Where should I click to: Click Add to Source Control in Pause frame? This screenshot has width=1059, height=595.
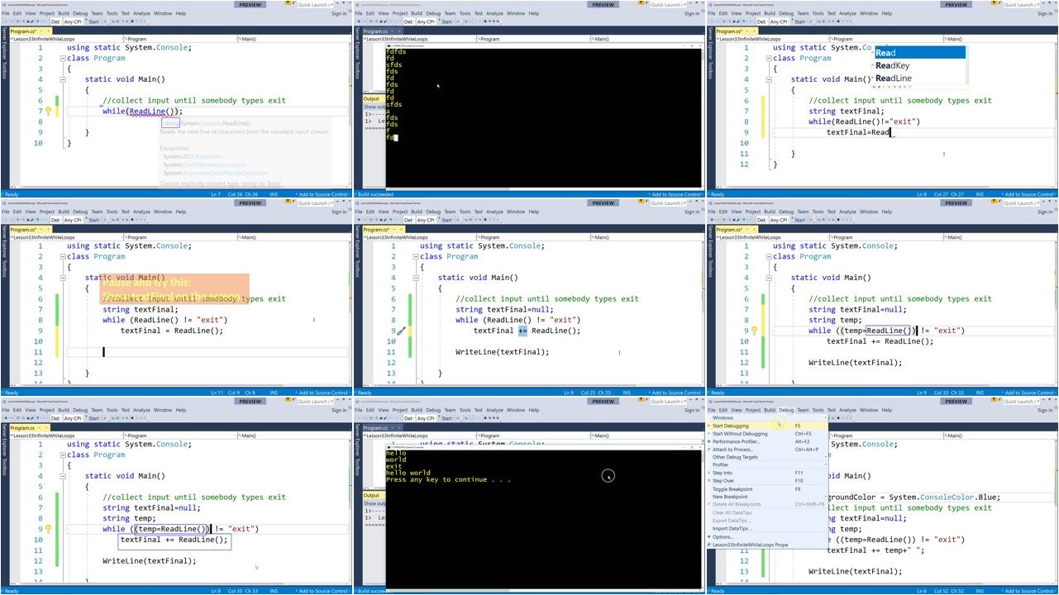[322, 393]
